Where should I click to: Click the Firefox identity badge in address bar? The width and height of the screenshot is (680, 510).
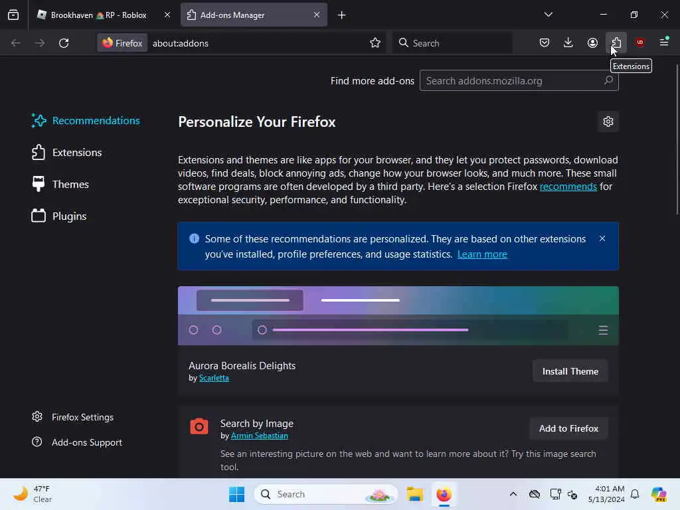[122, 43]
